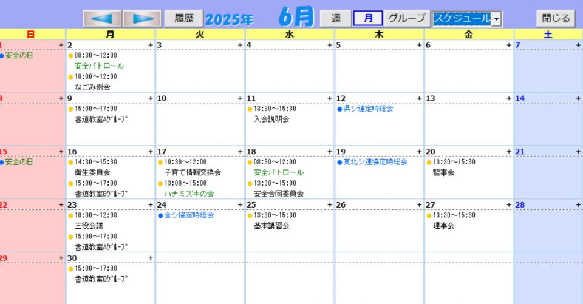
Task: Add an event on June 2 with plus
Action: coord(151,45)
